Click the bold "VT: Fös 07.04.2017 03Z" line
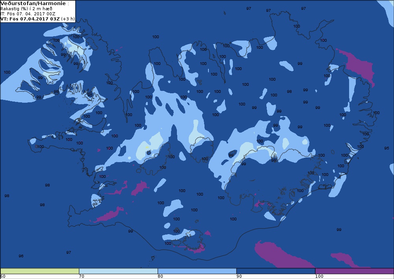The image size is (394, 279). (30, 19)
